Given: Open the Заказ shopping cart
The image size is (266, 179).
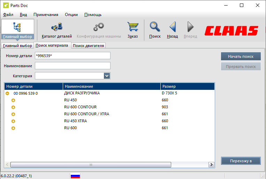Looking at the screenshot, I should click(133, 26).
